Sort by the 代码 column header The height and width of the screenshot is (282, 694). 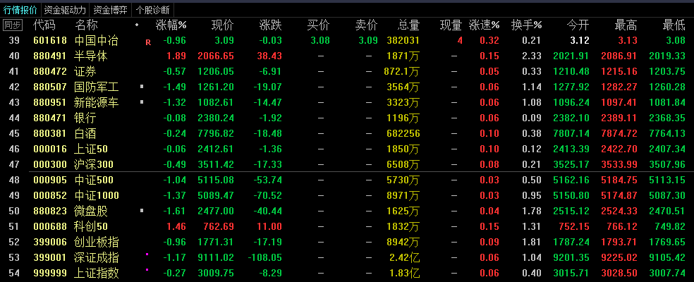click(44, 25)
